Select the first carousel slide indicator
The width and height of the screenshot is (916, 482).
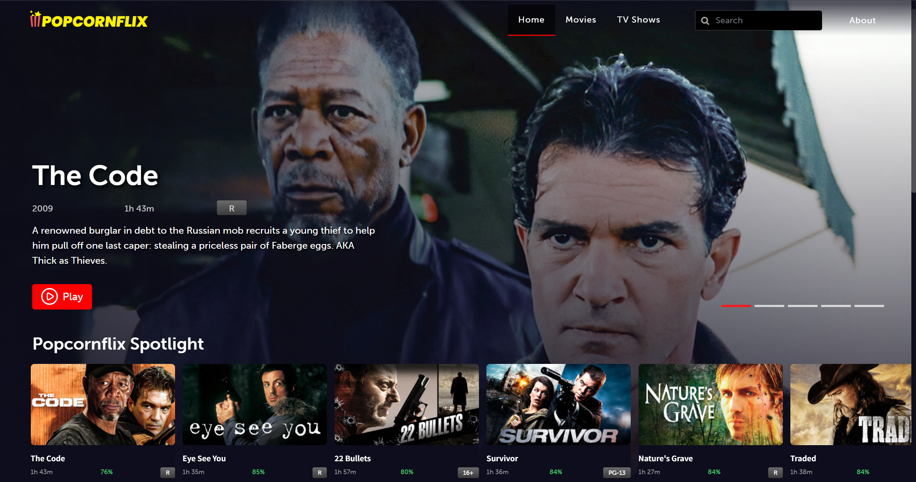[x=736, y=306]
